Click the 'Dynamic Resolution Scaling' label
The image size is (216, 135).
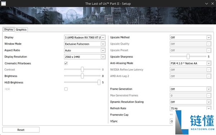coord(127,102)
